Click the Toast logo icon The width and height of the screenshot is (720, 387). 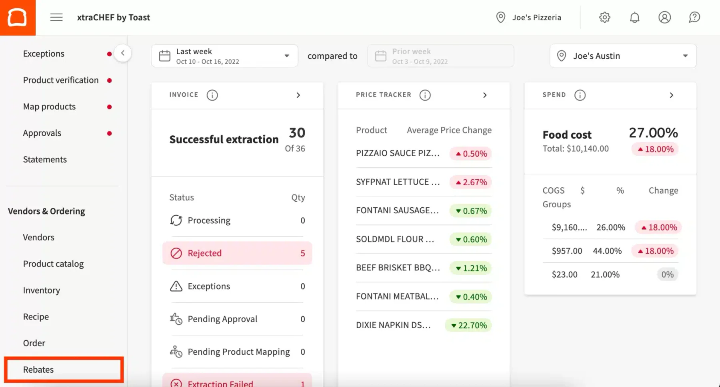coord(18,18)
